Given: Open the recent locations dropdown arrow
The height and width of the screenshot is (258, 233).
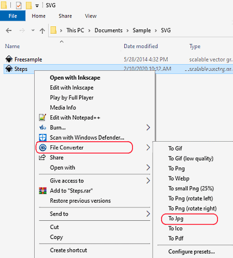Looking at the screenshot, I should 33,31.
